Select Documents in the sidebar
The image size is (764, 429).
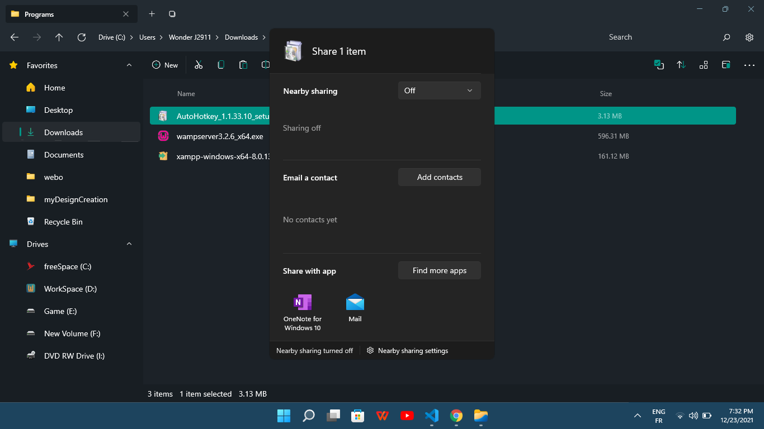click(71, 155)
